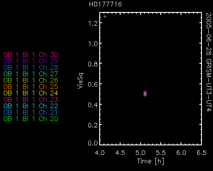The image size is (213, 171).
Task: Click the 5.0 tick label on time axis
Action: tap(141, 153)
